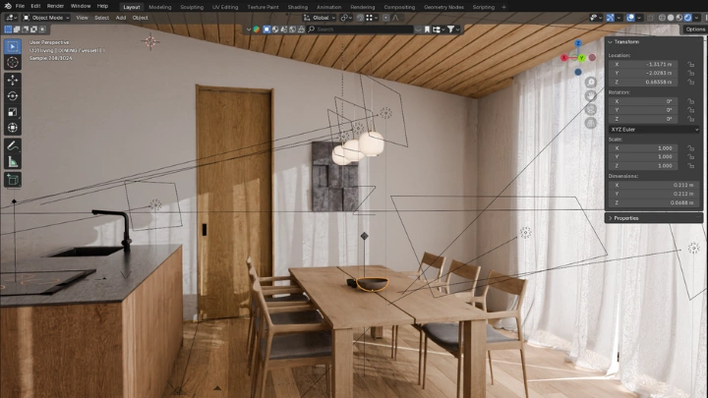Lock the Scale Y value
This screenshot has width=708, height=398.
point(691,157)
